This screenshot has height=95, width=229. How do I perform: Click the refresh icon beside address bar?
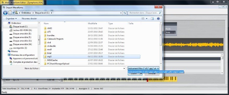tap(125, 13)
